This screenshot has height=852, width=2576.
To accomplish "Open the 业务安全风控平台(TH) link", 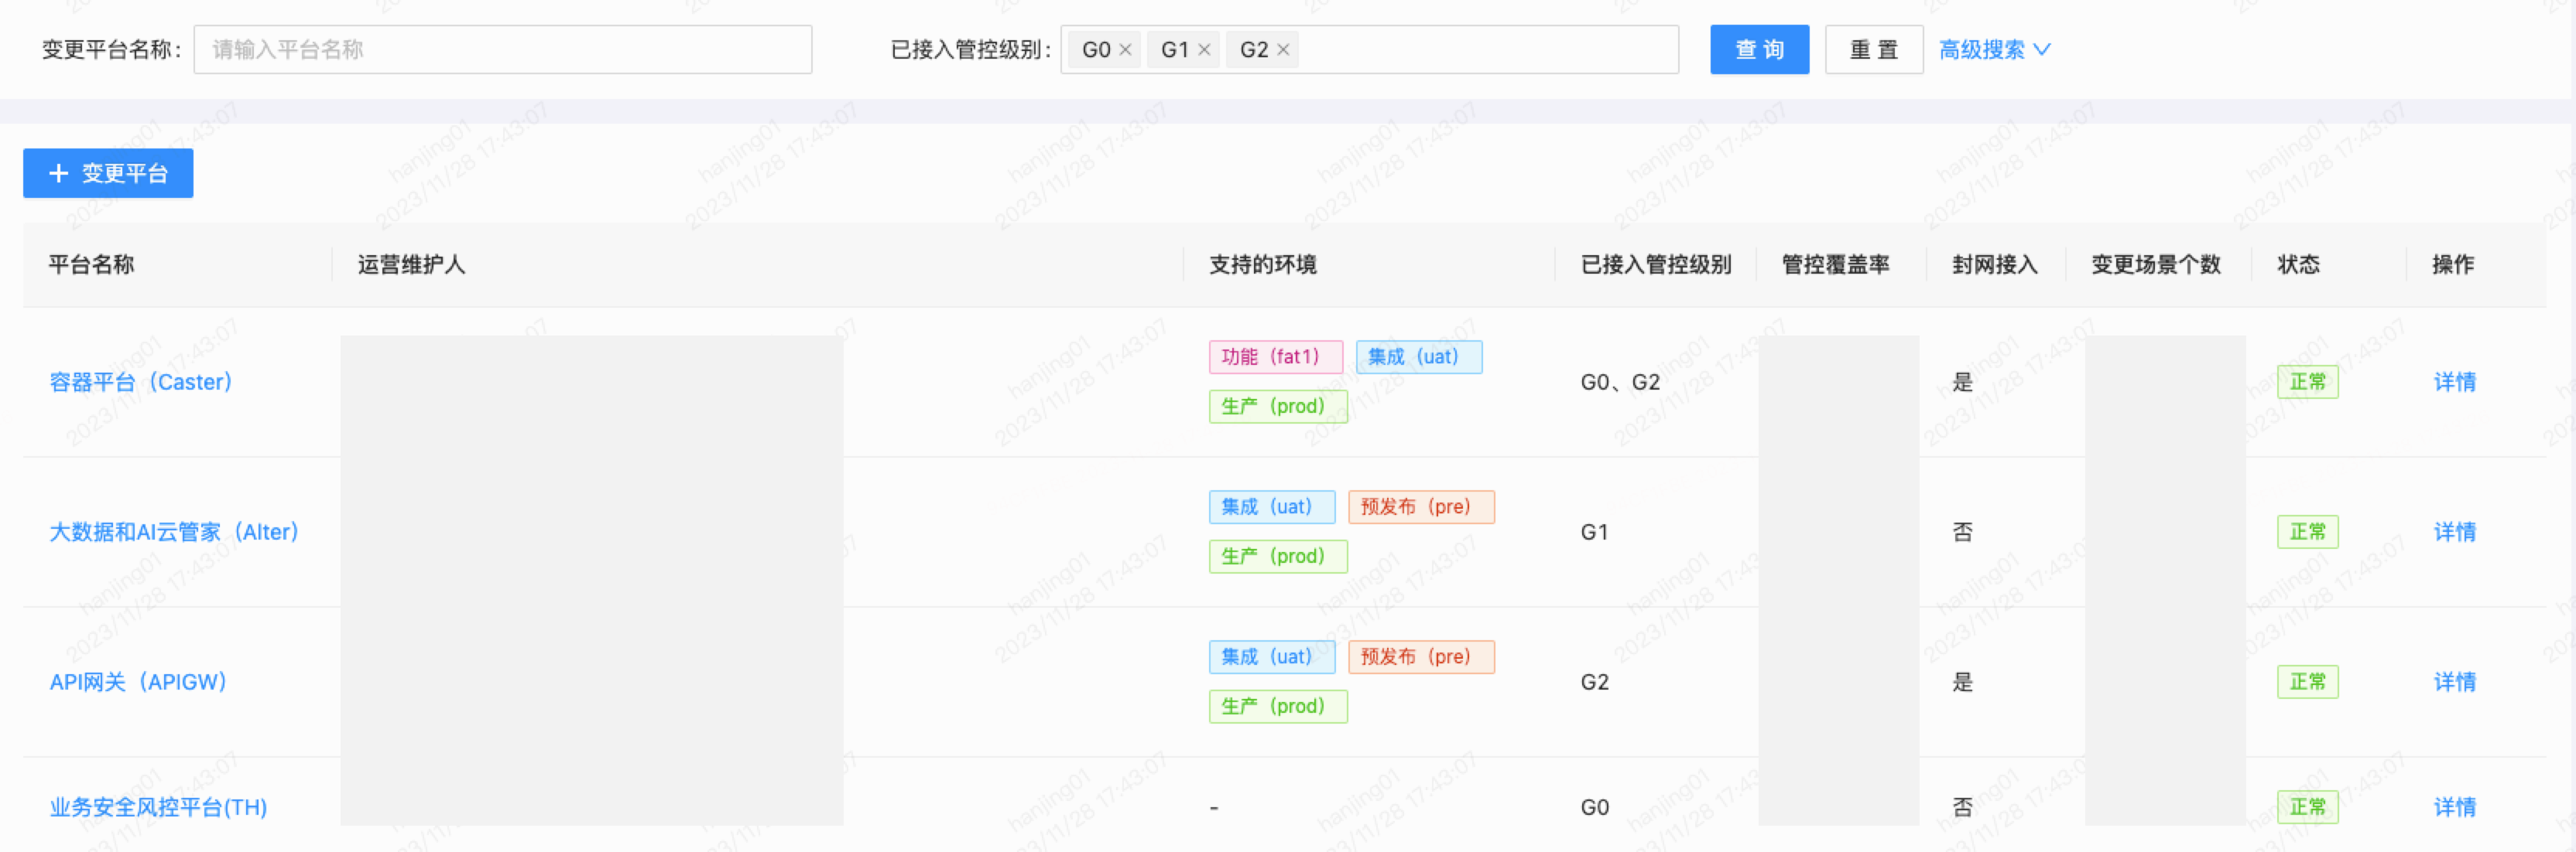I will 158,807.
